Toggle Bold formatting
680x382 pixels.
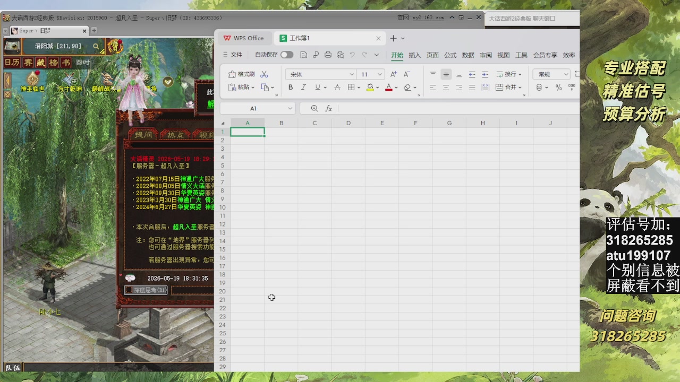click(x=290, y=88)
